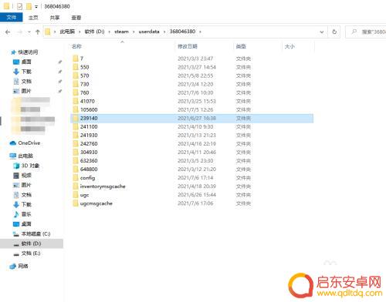Screen dimensions: 386x302
Task: Refresh the current folder
Action: coord(334,32)
